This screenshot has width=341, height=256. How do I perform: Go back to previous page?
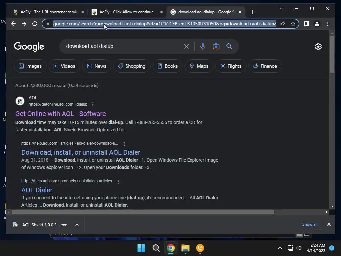click(13, 24)
